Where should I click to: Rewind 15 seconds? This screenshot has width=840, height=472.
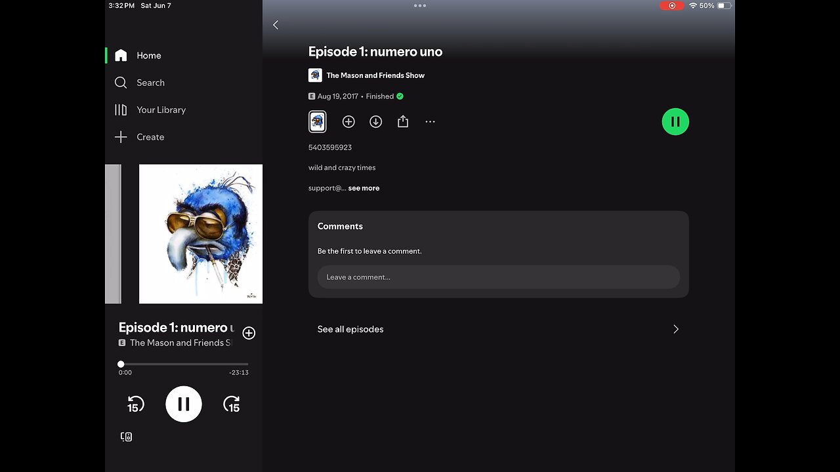(x=135, y=404)
